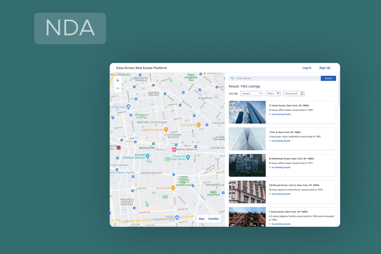Zoom in on the map

(x=118, y=81)
